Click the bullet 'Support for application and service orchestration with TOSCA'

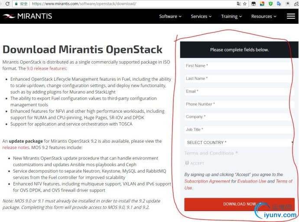(71, 124)
